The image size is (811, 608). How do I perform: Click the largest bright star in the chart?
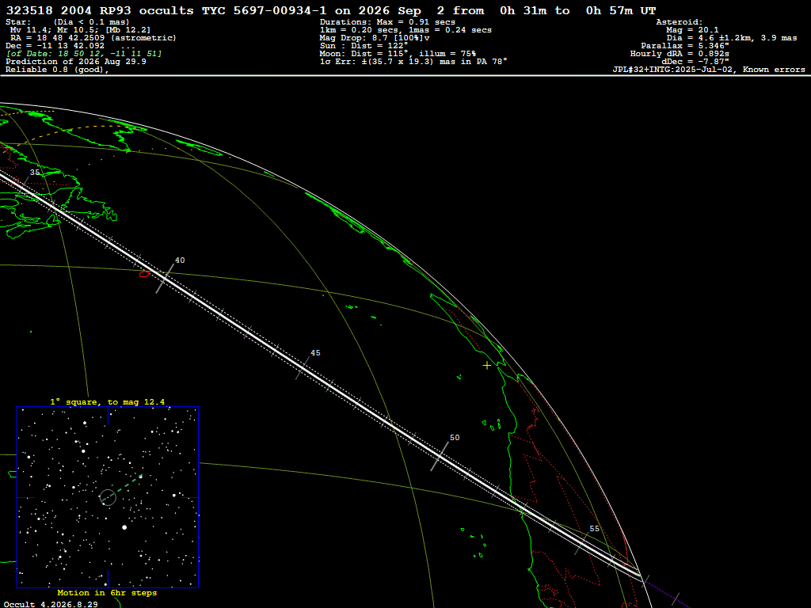pyautogui.click(x=124, y=527)
